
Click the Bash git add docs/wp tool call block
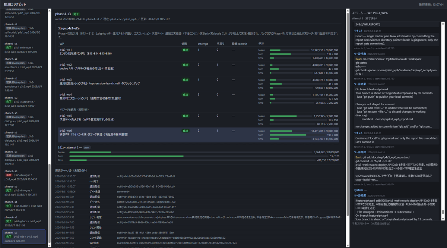point(396,169)
